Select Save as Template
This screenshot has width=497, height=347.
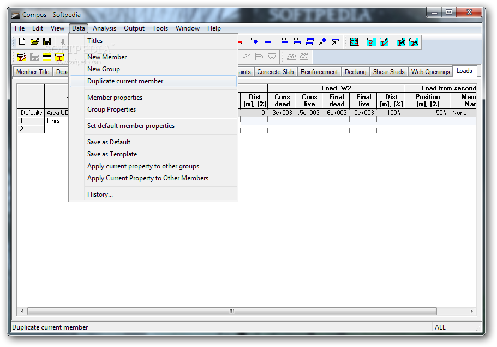pos(153,155)
